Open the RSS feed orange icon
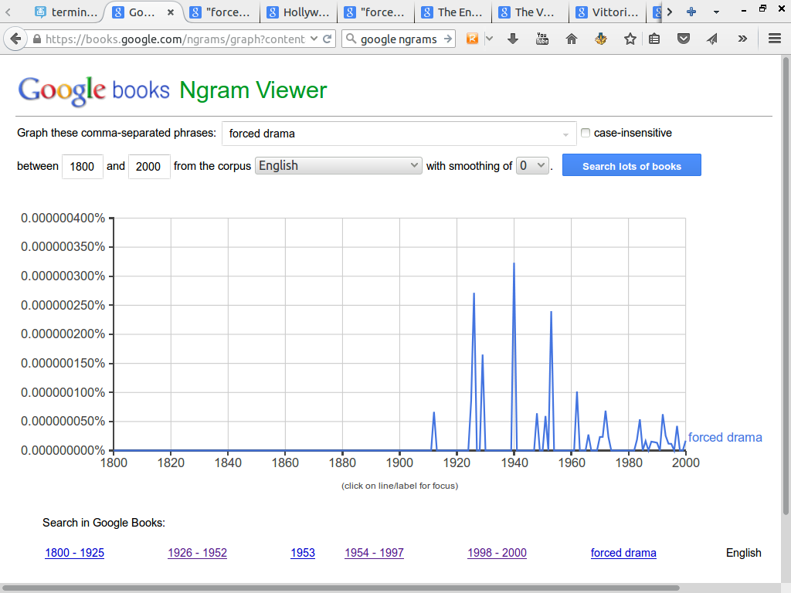This screenshot has width=791, height=593. (472, 39)
